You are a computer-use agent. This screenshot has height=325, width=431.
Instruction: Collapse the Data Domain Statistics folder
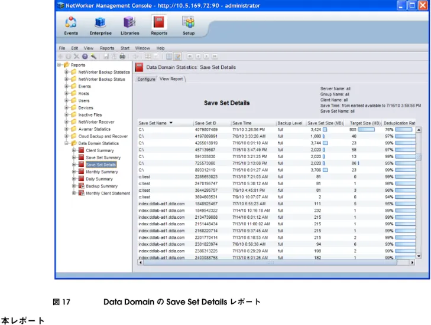click(x=66, y=143)
